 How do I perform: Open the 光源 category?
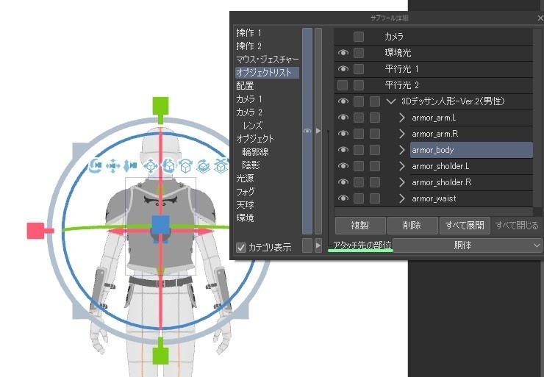245,178
